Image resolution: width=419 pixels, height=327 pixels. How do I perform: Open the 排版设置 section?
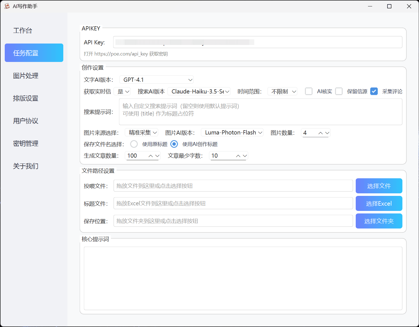click(25, 98)
